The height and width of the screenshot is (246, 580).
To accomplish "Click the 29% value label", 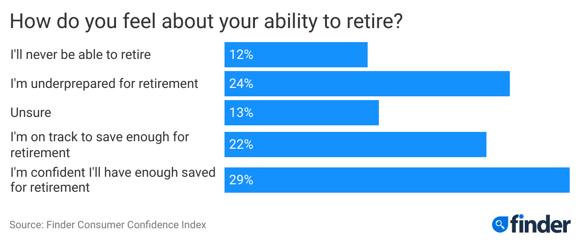I will [x=241, y=180].
